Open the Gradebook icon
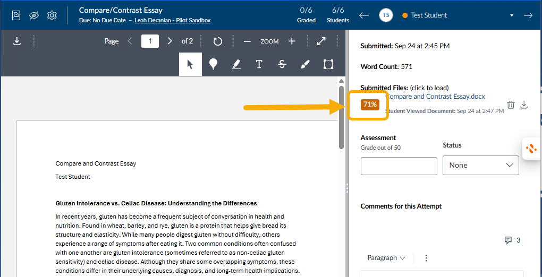542x277 pixels. (x=15, y=15)
